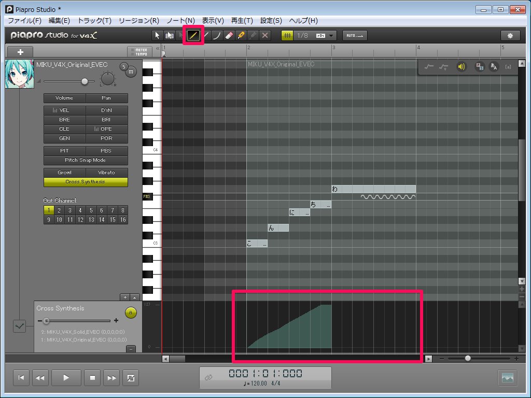Select the PBS parameter

tap(106, 151)
